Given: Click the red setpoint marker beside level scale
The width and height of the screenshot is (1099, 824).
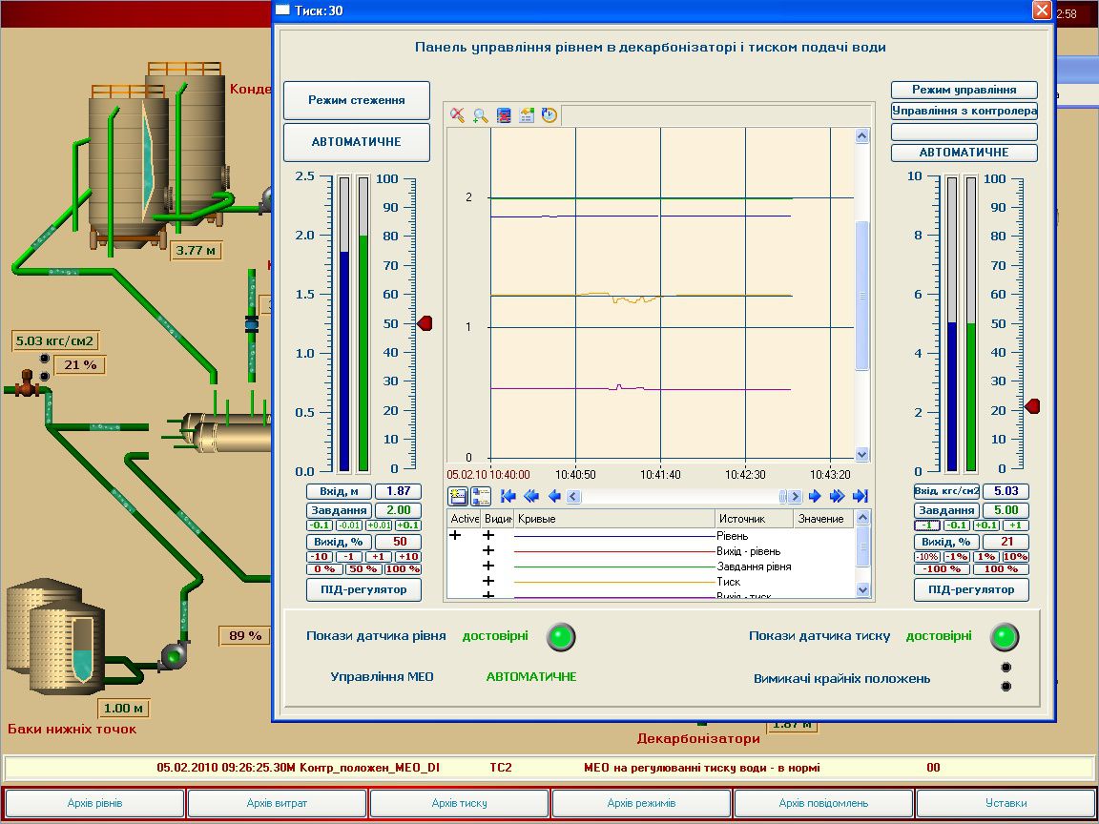Looking at the screenshot, I should point(423,323).
